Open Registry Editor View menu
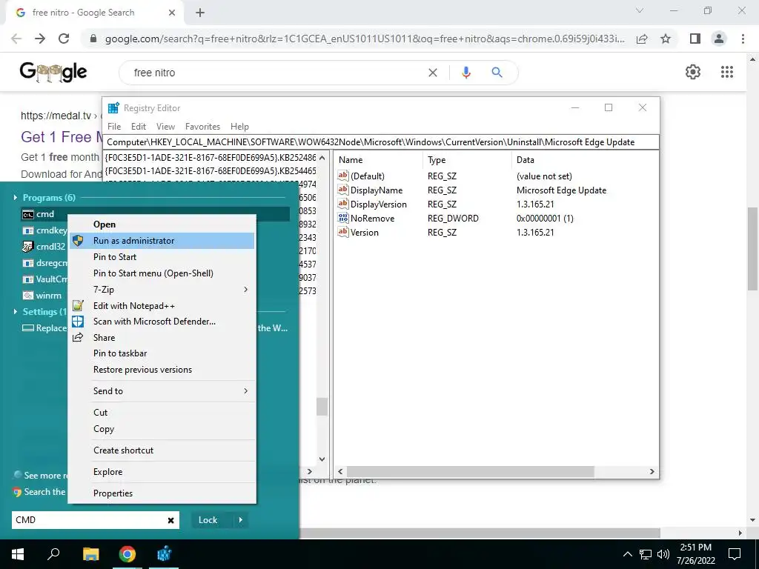759x569 pixels. pyautogui.click(x=165, y=126)
